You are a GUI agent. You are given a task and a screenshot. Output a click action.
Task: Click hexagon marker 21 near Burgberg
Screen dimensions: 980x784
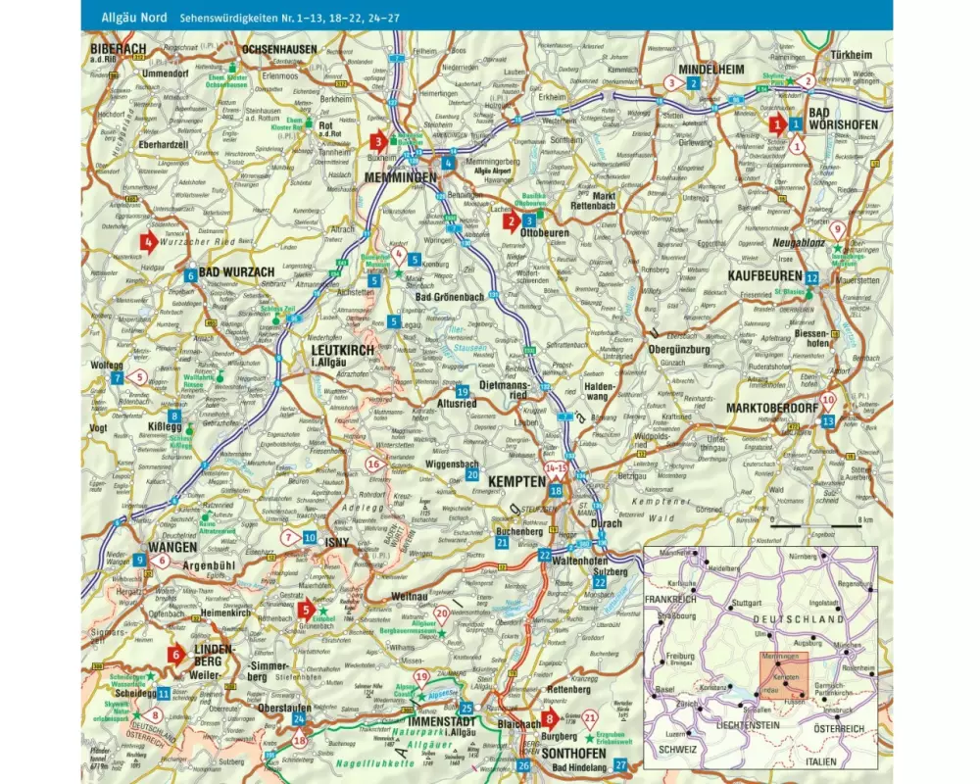pyautogui.click(x=590, y=716)
